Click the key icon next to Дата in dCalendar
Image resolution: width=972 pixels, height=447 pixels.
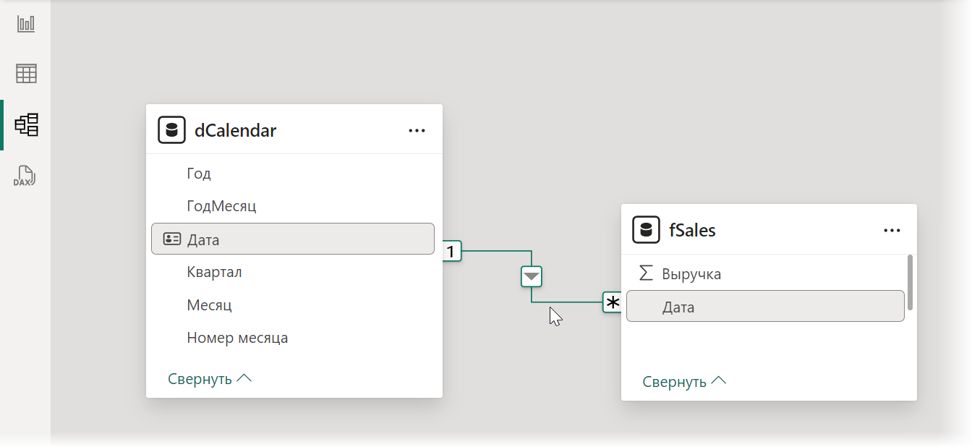(172, 239)
